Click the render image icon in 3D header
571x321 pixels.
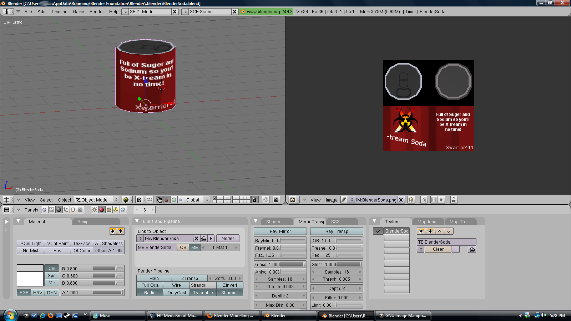pos(276,200)
